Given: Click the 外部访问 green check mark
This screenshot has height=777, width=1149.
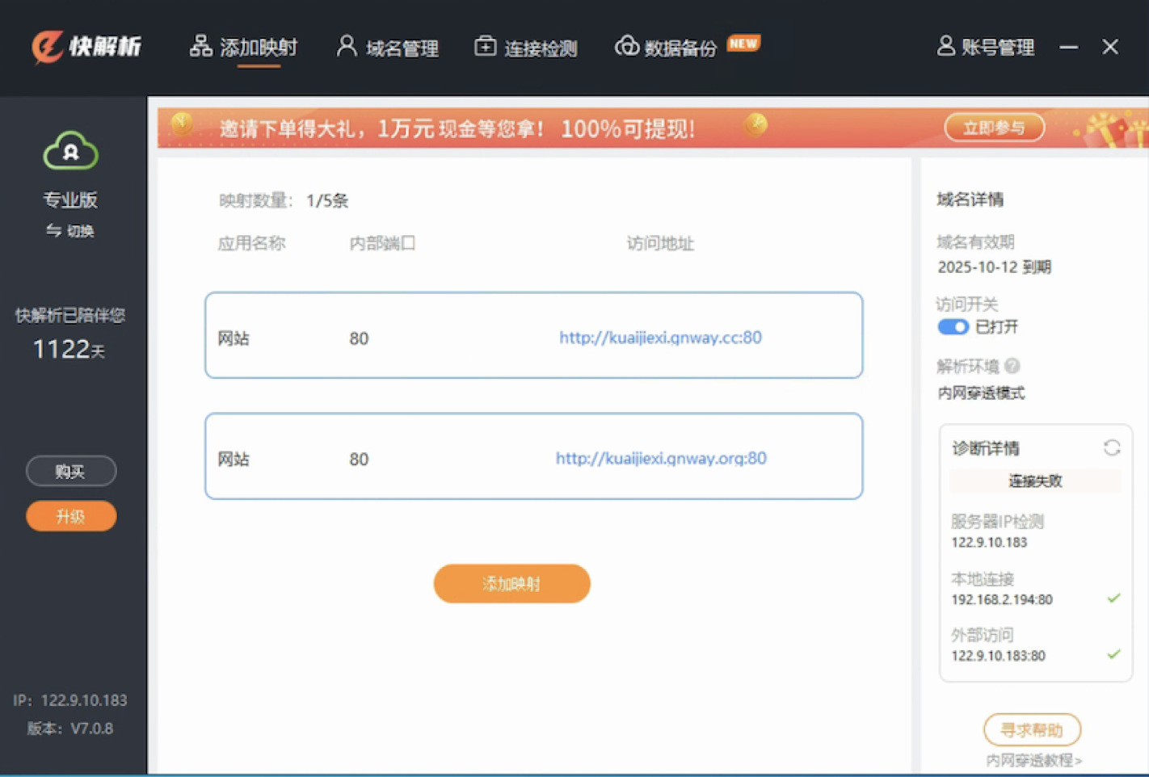Looking at the screenshot, I should tap(1113, 654).
